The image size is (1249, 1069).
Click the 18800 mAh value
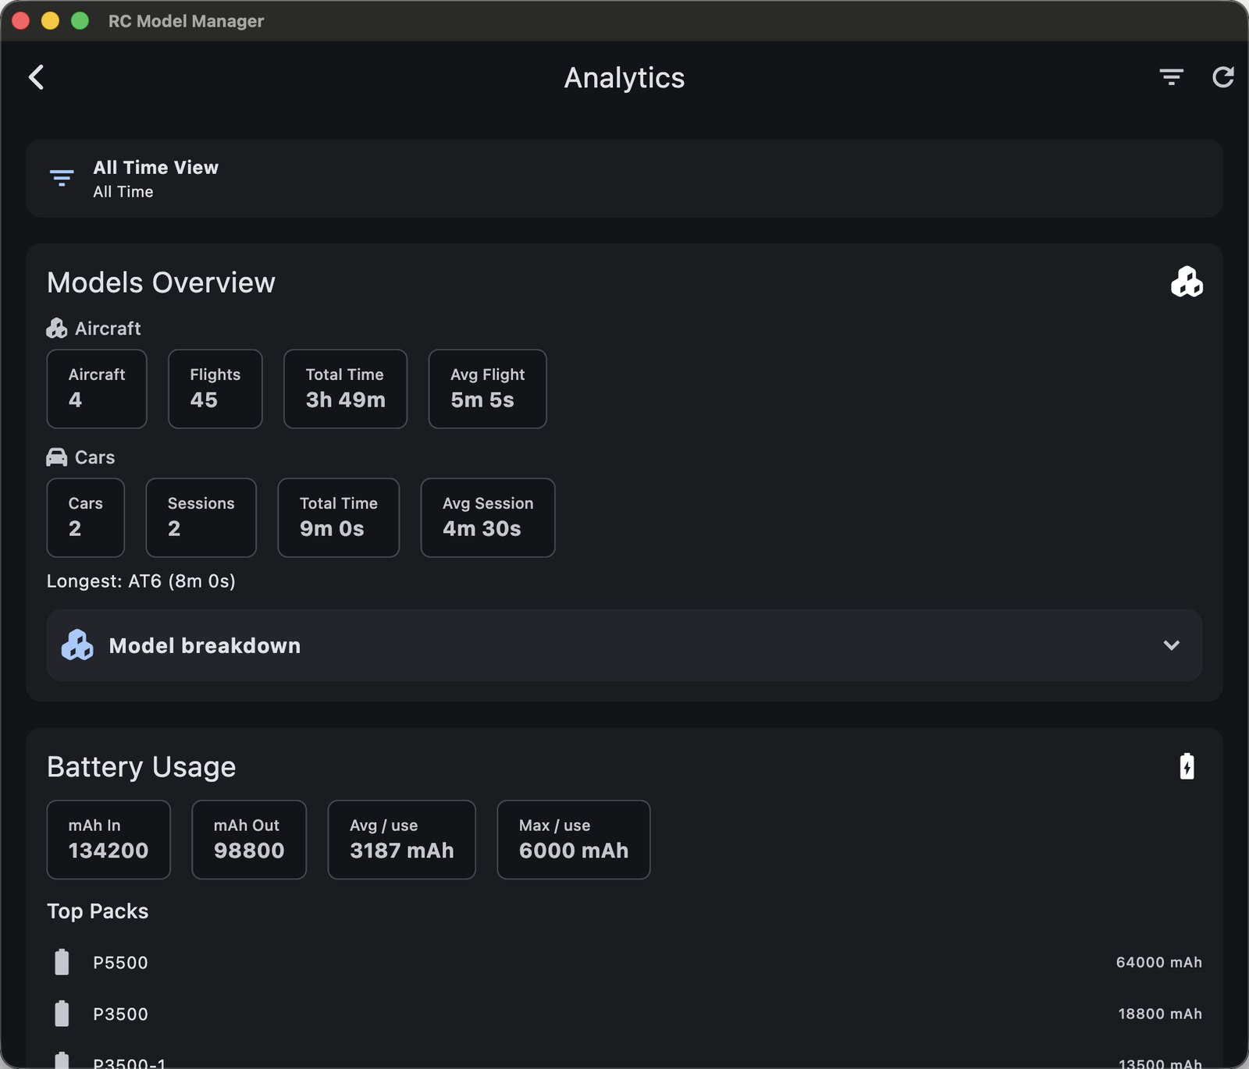click(x=1160, y=1014)
